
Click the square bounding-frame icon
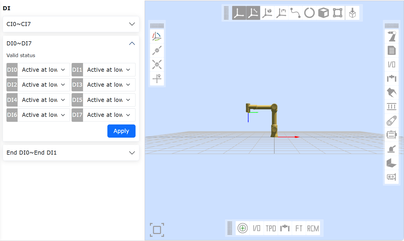pos(338,13)
